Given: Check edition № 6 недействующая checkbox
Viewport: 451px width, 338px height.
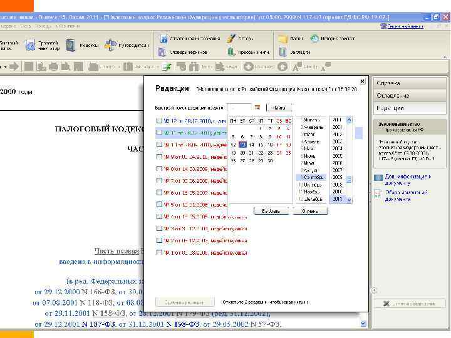Looking at the screenshot, I should (x=159, y=193).
